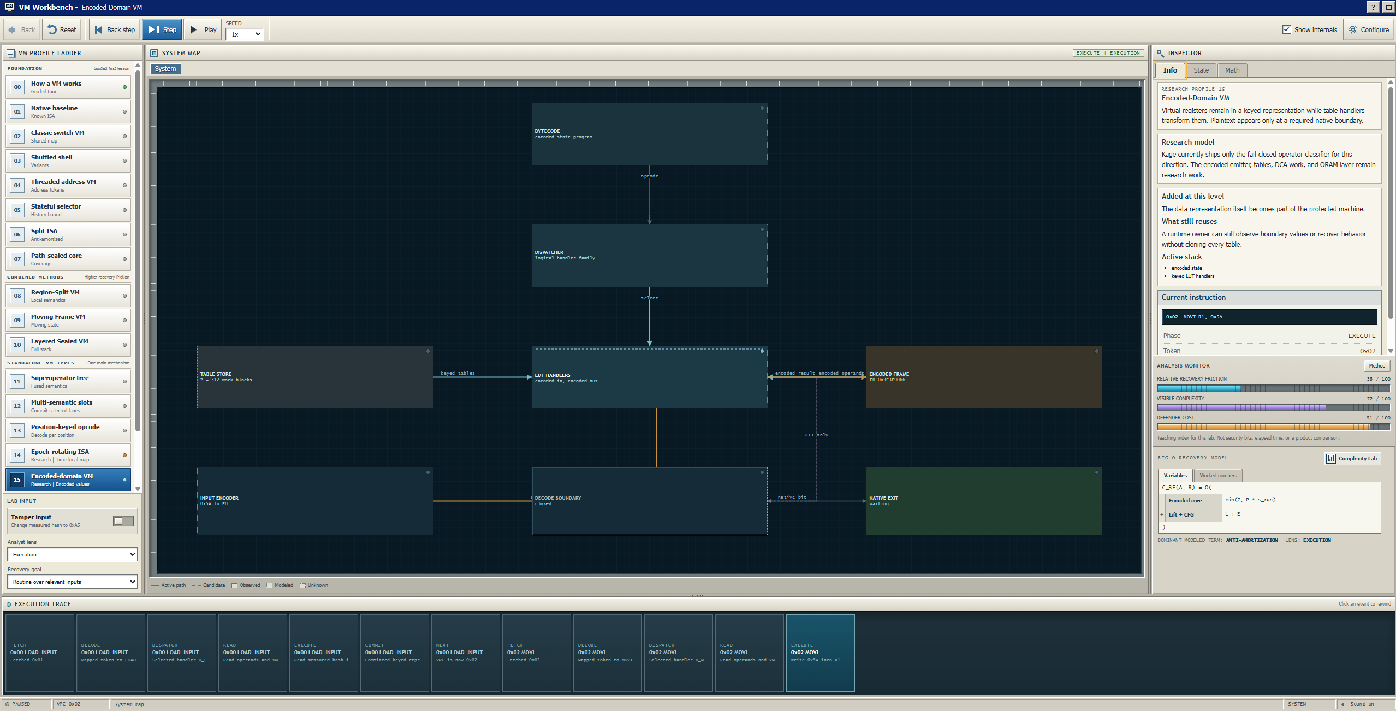Click the NATIVE EXIT node
The height and width of the screenshot is (711, 1396).
pyautogui.click(x=984, y=501)
